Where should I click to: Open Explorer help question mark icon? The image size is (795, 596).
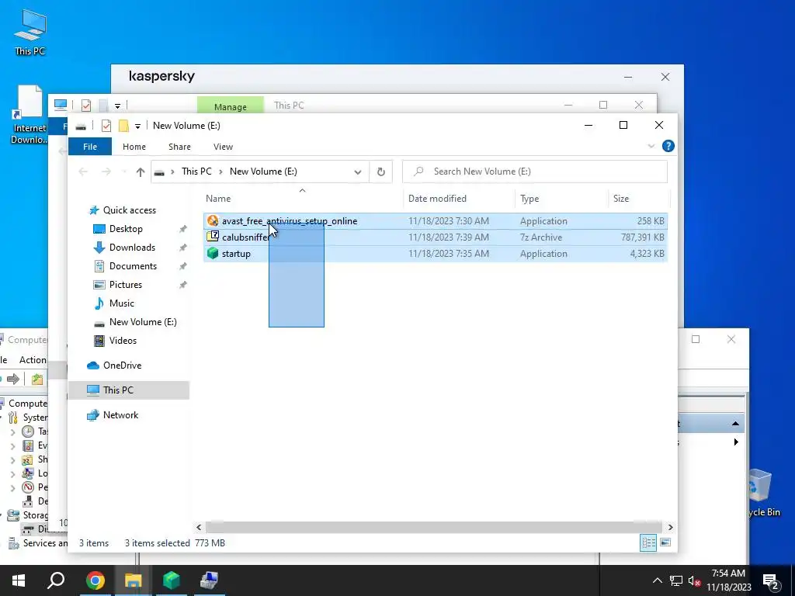(668, 146)
